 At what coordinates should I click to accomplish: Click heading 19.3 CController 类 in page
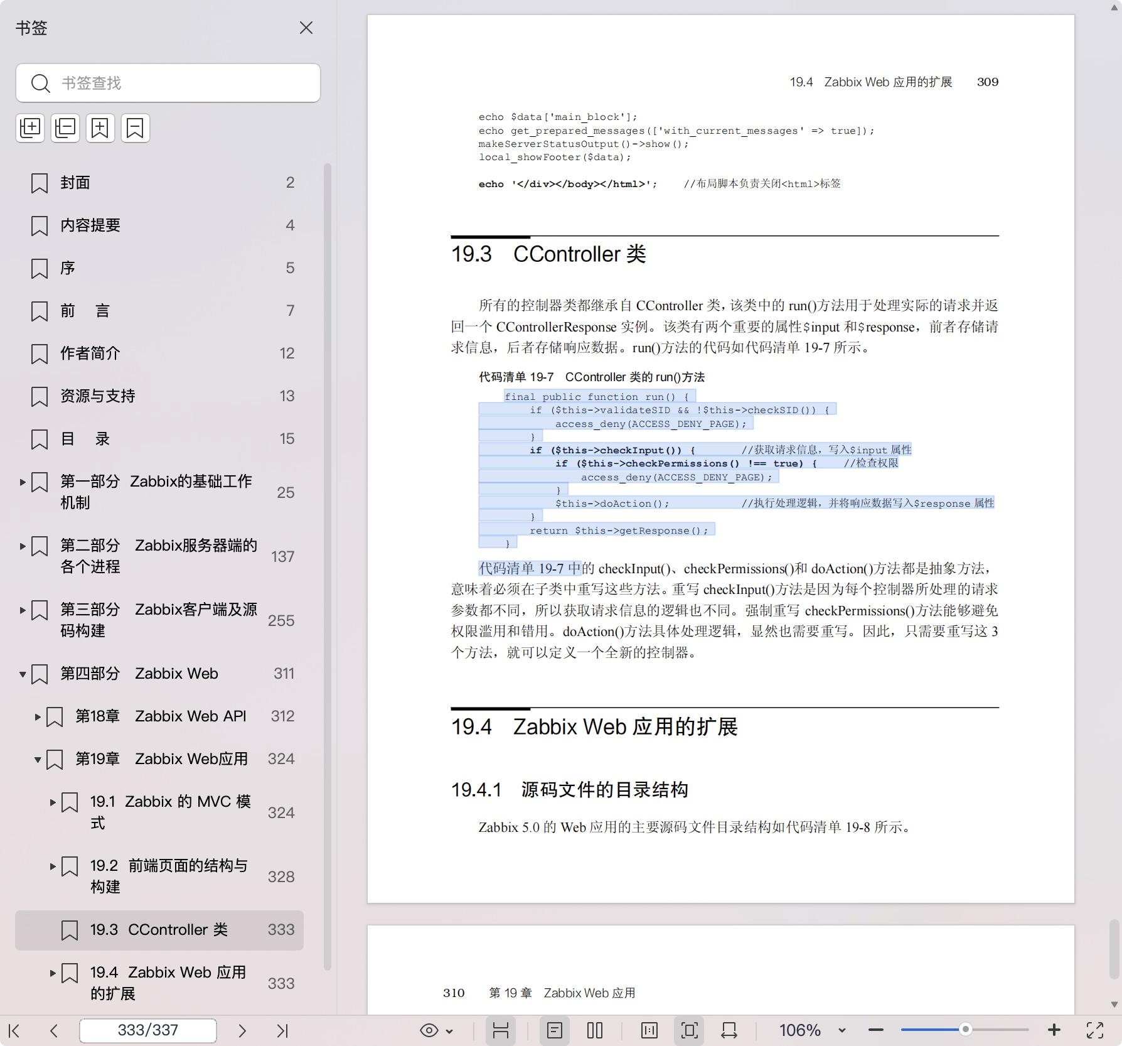548,254
